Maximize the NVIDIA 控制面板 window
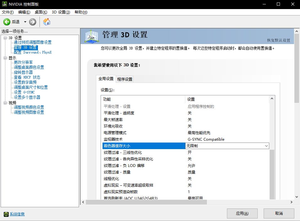Image resolution: width=300 pixels, height=221 pixels. pos(278,4)
